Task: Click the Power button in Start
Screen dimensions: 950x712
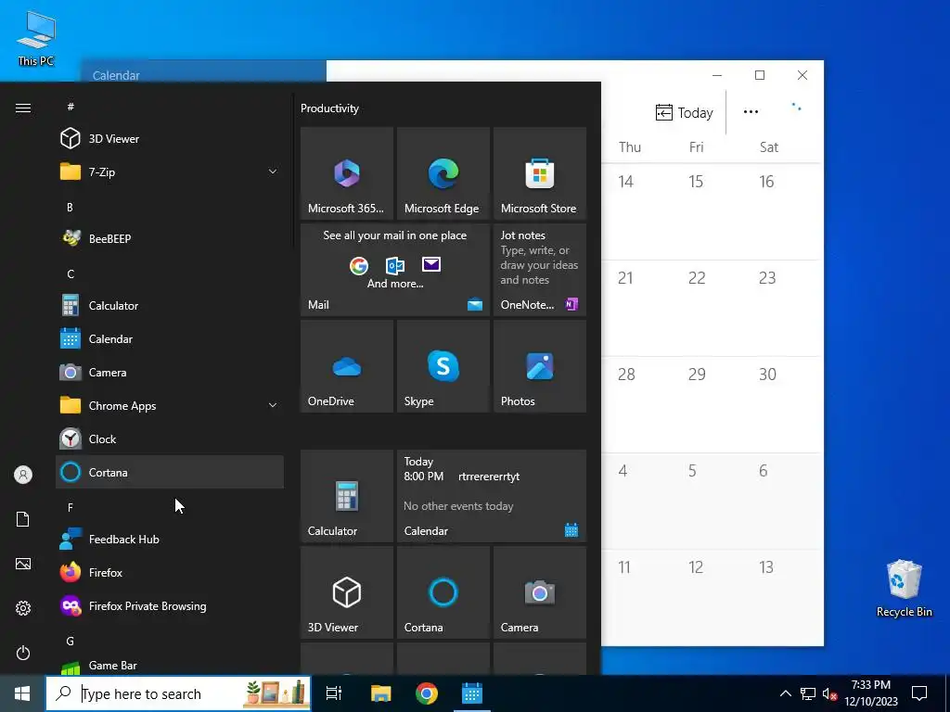Action: (x=23, y=653)
